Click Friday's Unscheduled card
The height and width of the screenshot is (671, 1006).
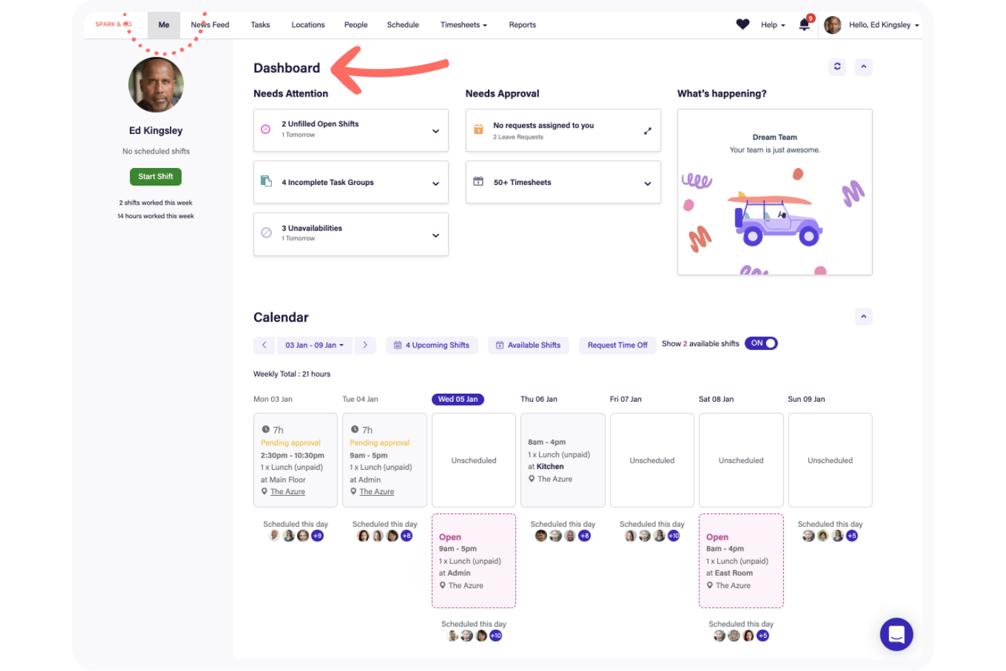point(652,460)
